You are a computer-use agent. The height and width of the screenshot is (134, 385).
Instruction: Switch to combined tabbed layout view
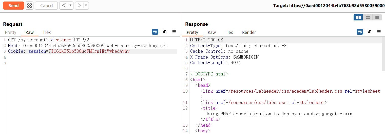click(377, 17)
